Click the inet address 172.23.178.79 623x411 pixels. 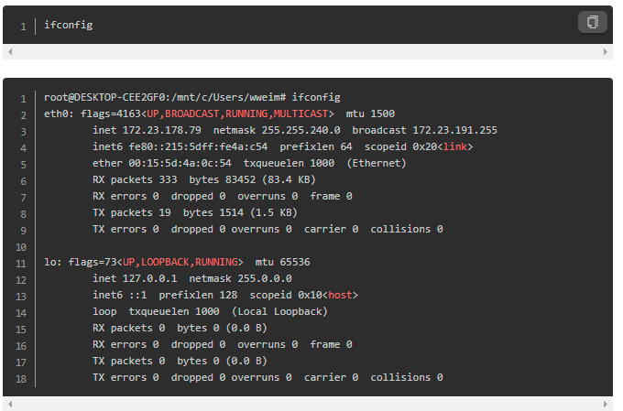(161, 130)
